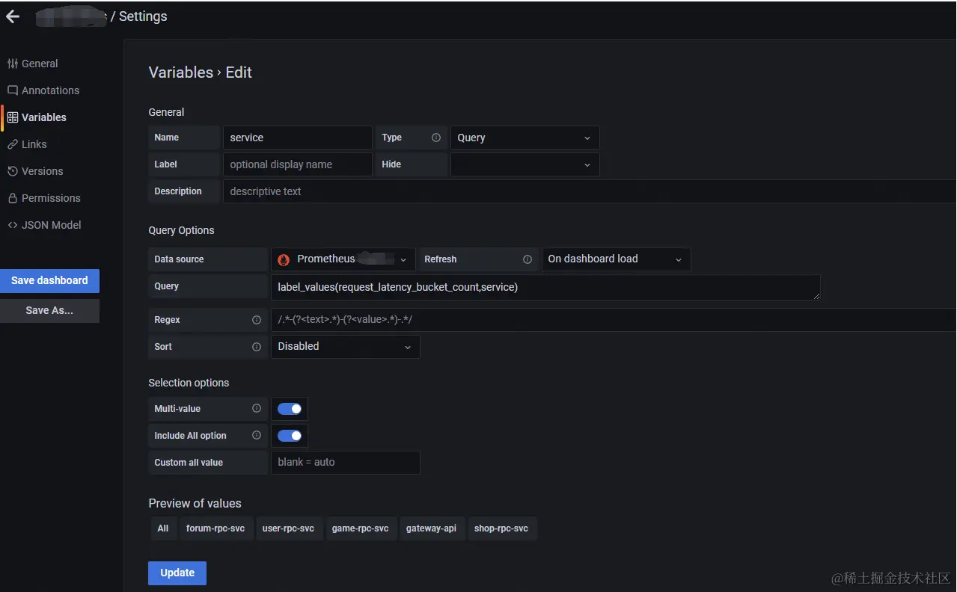Open the Prometheus data source dropdown
Screen dimensions: 957x592
[x=343, y=259]
